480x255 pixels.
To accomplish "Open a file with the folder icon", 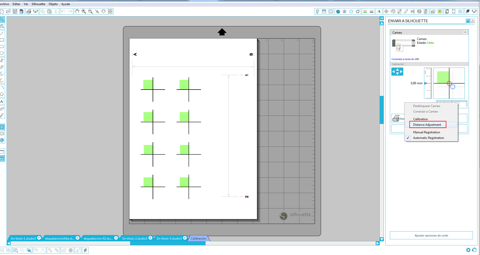I will coord(8,11).
